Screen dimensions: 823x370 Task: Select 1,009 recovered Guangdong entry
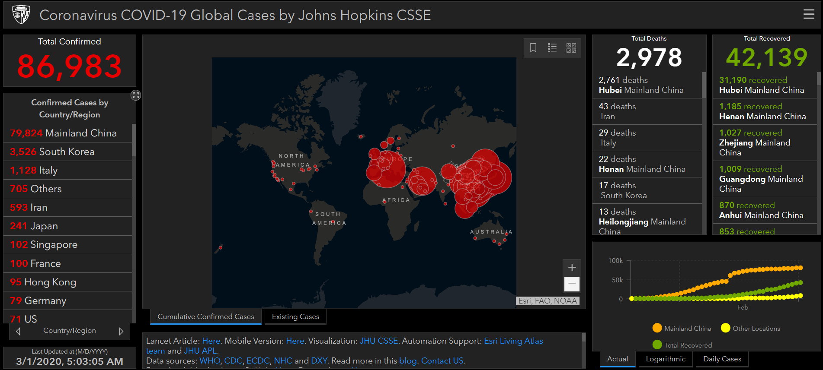point(765,179)
